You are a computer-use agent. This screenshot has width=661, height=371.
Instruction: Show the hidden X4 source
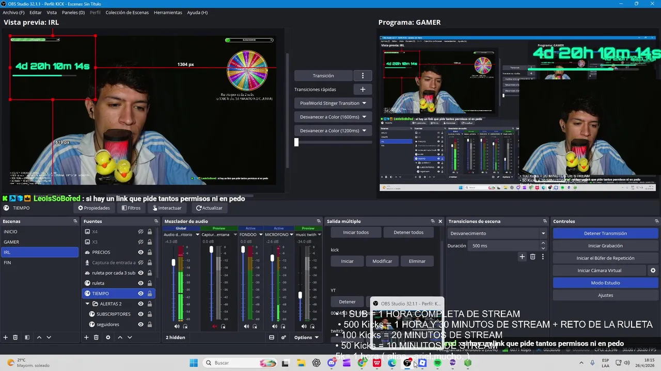(x=140, y=232)
